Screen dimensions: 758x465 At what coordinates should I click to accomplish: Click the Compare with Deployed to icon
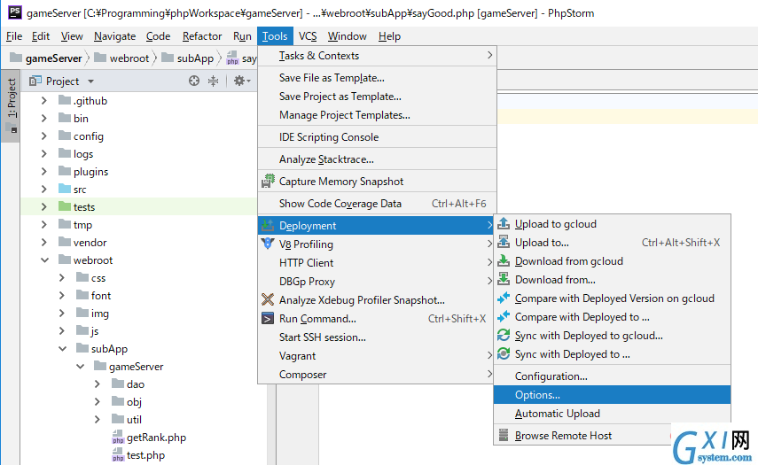[504, 316]
